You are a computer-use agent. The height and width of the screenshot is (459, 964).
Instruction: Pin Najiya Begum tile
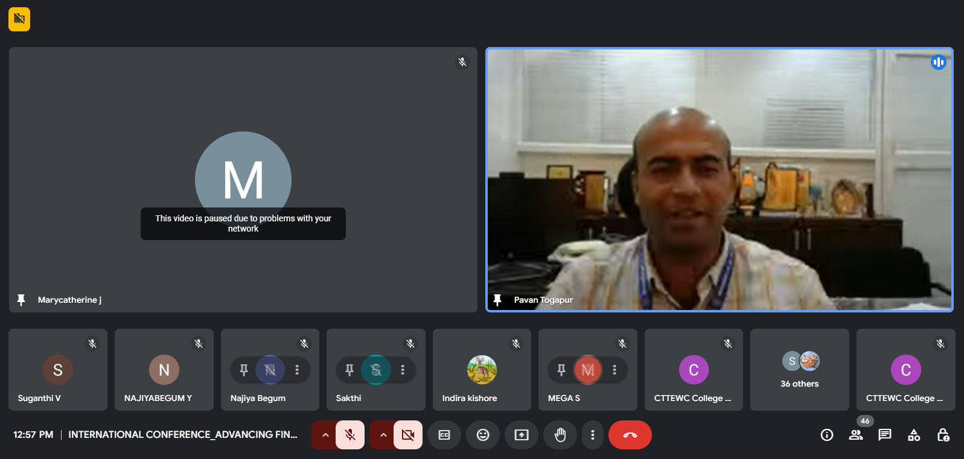pos(244,370)
